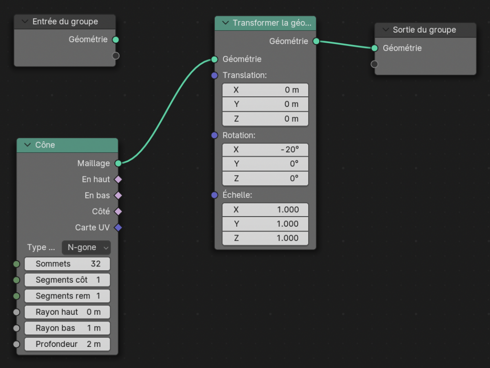Open the N-gone fill type dropdown
Screen dimensions: 490x368
pos(86,248)
